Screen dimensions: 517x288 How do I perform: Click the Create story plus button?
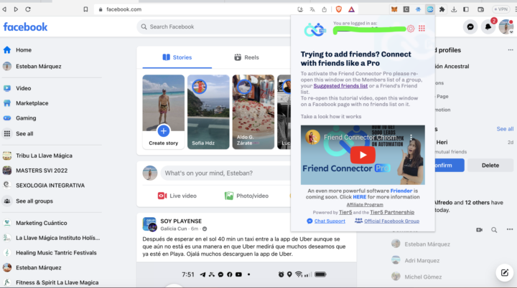pyautogui.click(x=164, y=131)
